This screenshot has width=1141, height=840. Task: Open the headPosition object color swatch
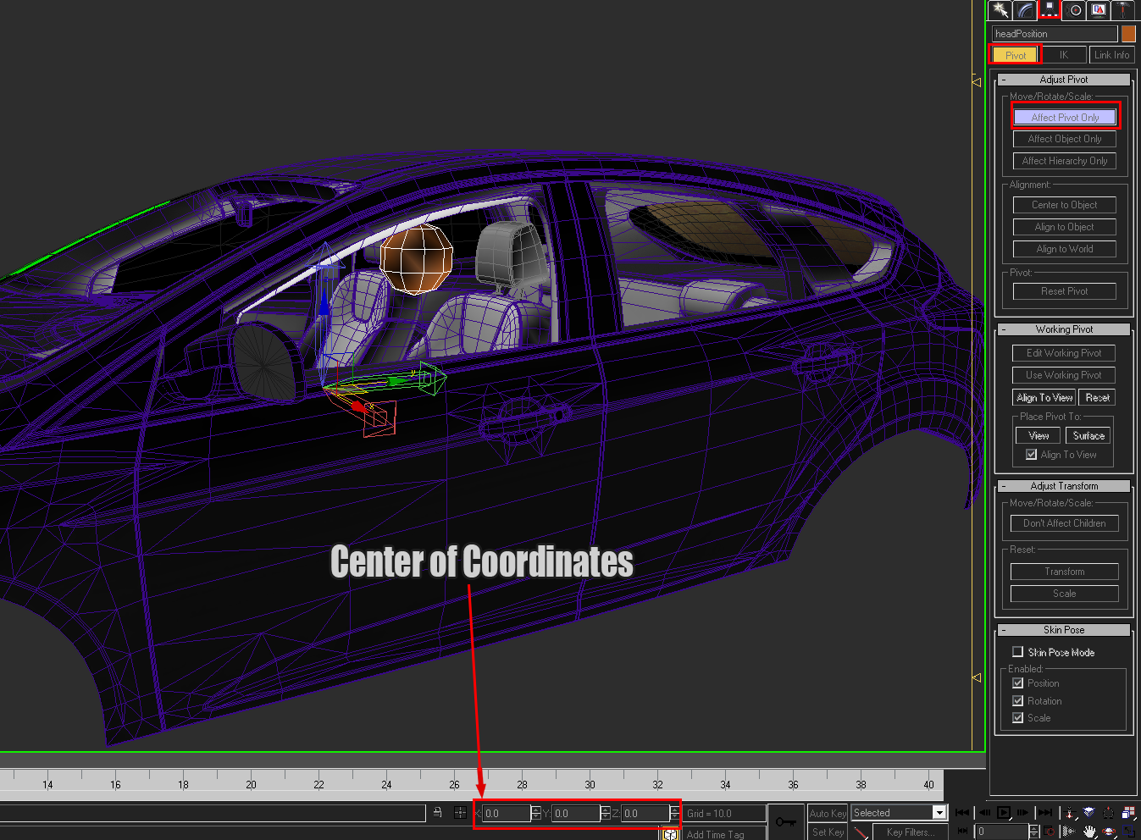[1128, 34]
